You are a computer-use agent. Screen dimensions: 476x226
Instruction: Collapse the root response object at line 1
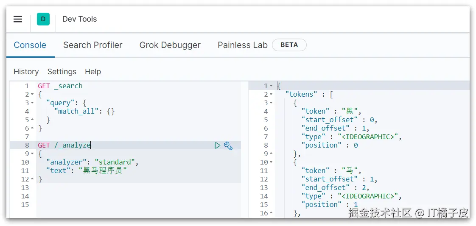pyautogui.click(x=272, y=86)
